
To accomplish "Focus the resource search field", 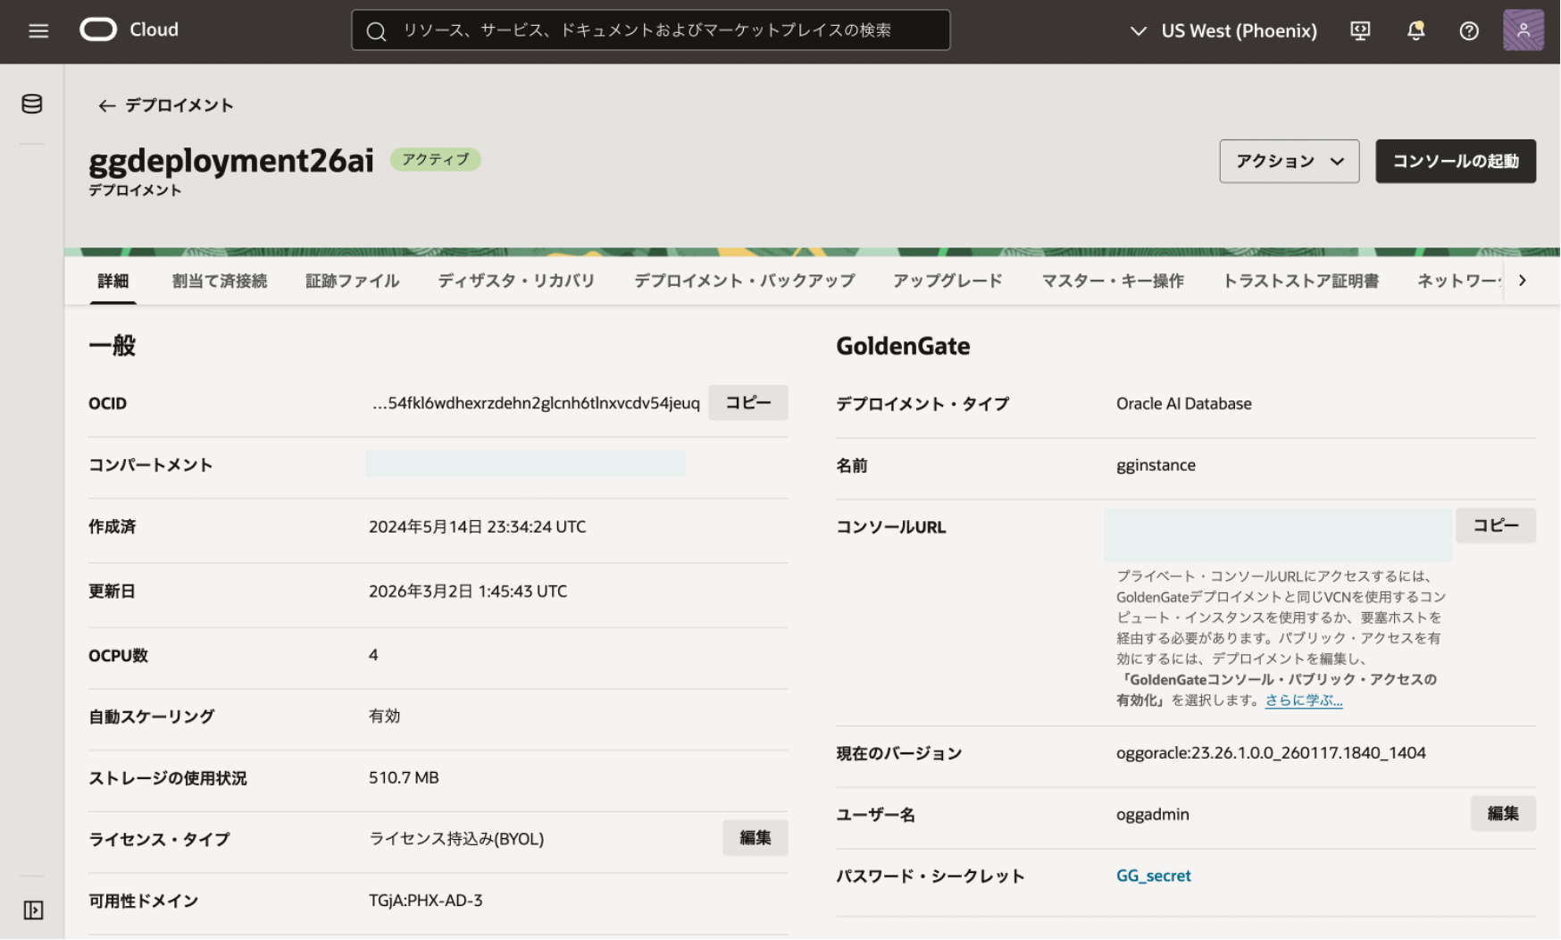I will (650, 30).
